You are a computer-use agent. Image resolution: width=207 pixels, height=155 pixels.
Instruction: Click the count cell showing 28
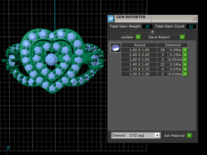click(163, 50)
